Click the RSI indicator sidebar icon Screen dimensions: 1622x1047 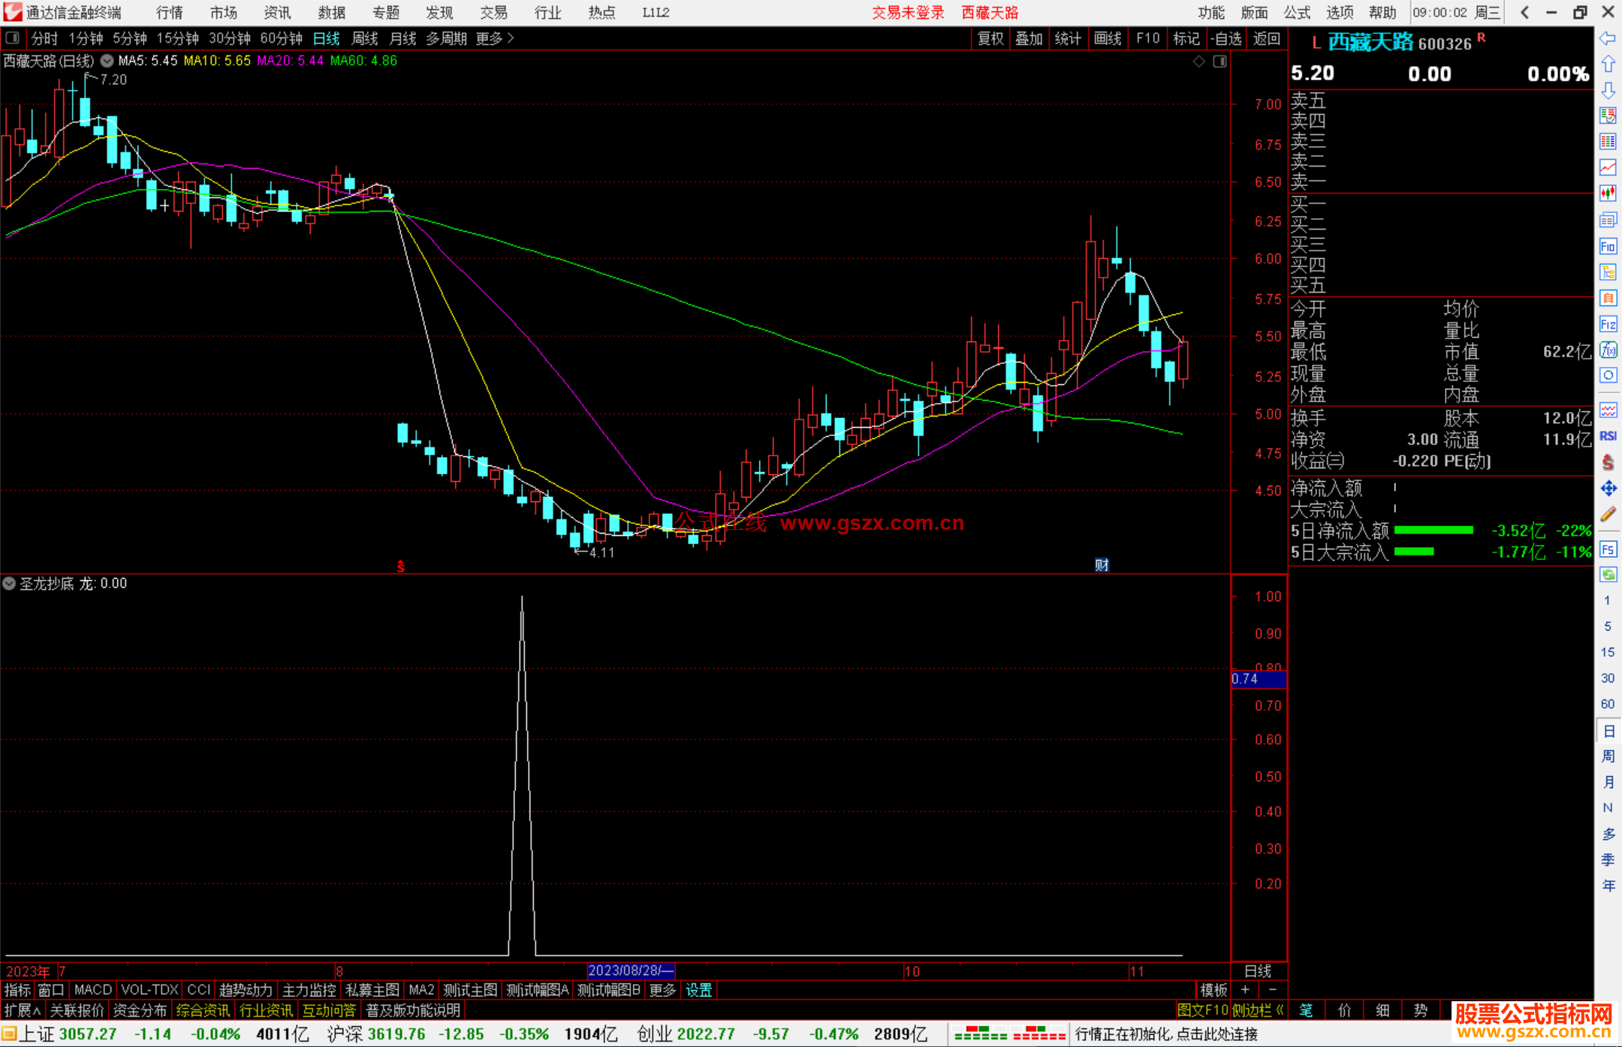point(1607,436)
